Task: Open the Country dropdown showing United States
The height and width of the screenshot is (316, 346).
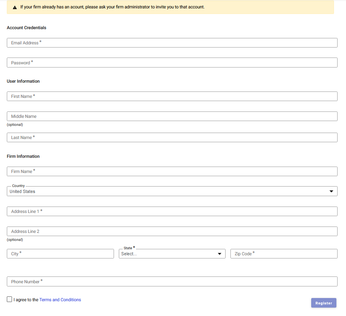Action: [172, 191]
